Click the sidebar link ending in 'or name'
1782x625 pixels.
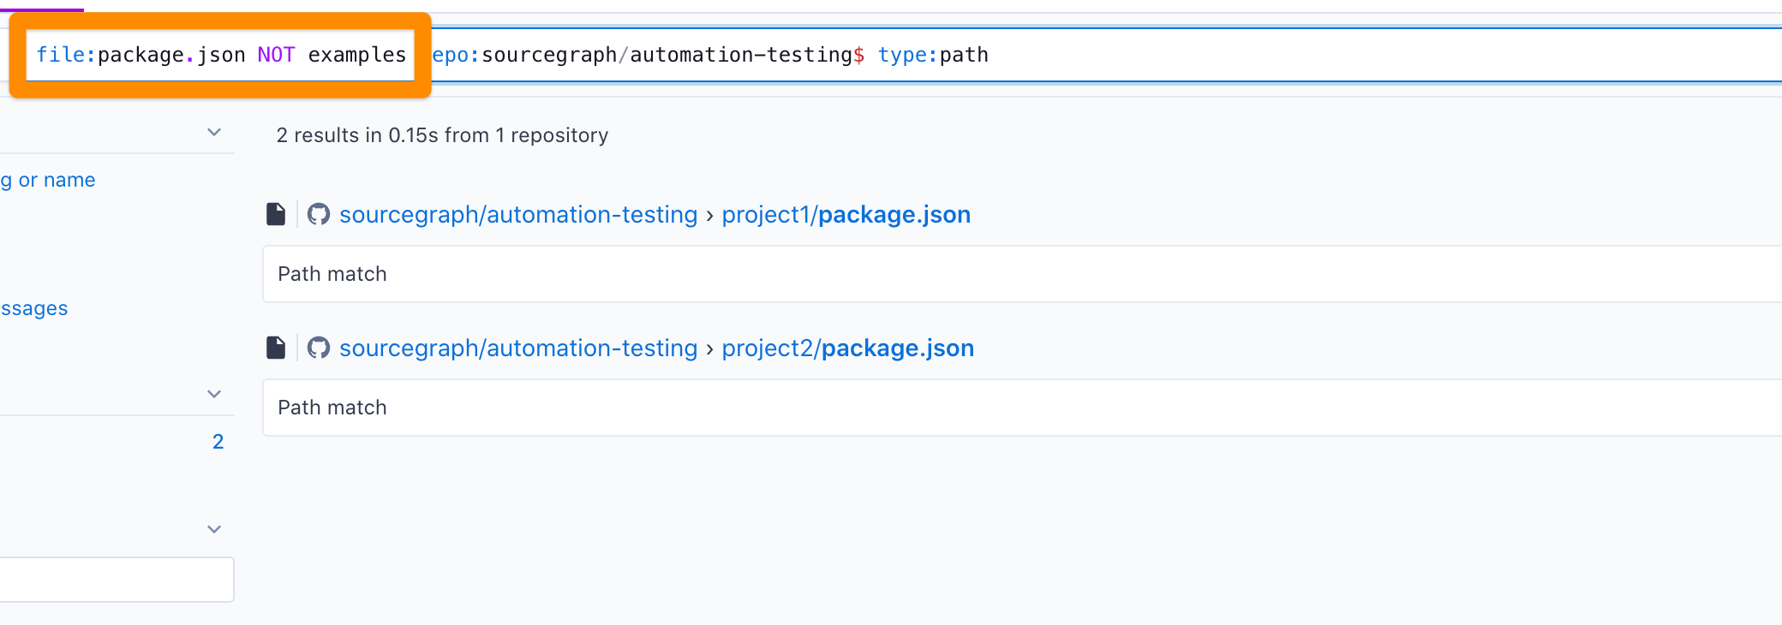48,180
